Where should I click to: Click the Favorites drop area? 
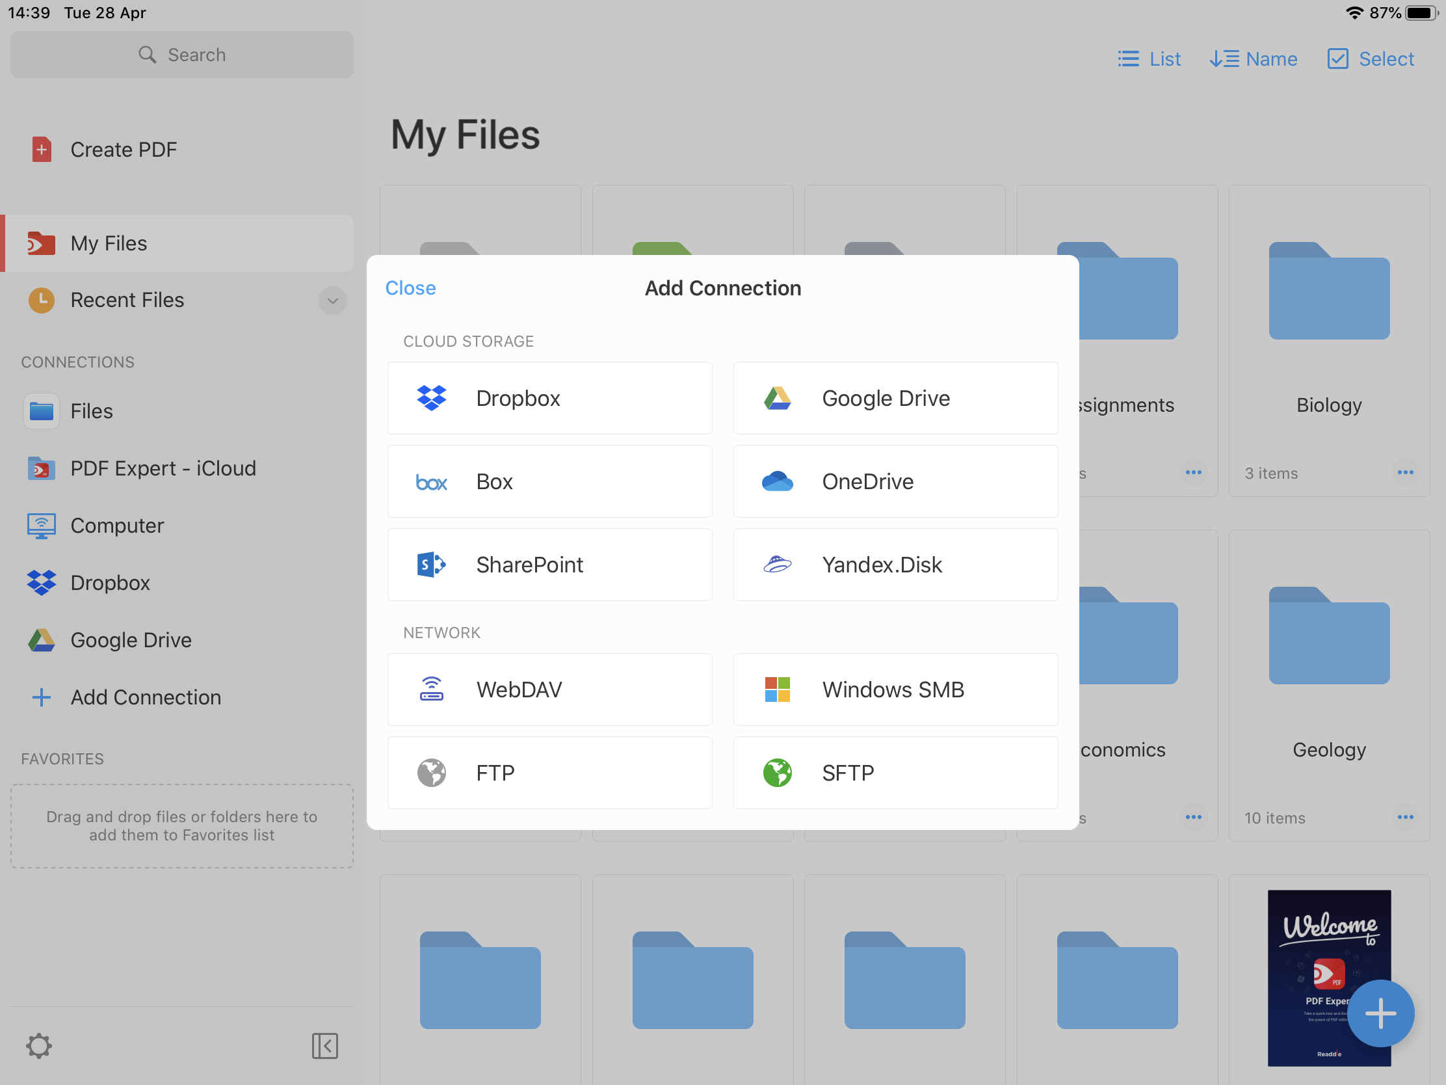(x=182, y=826)
